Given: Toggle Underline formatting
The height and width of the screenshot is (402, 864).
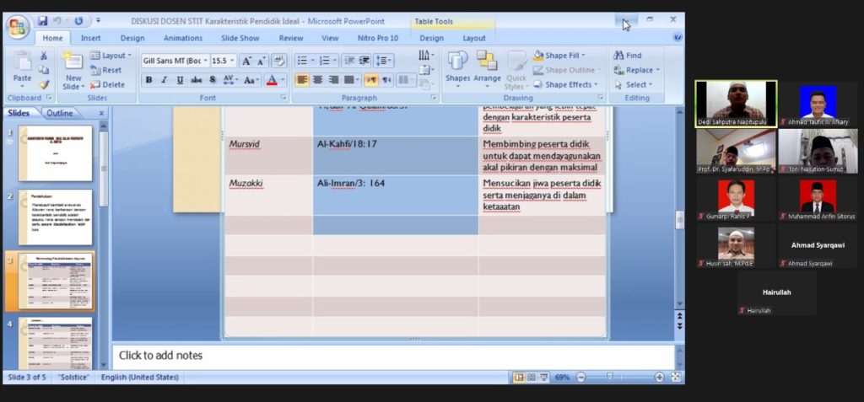Looking at the screenshot, I should tap(181, 80).
